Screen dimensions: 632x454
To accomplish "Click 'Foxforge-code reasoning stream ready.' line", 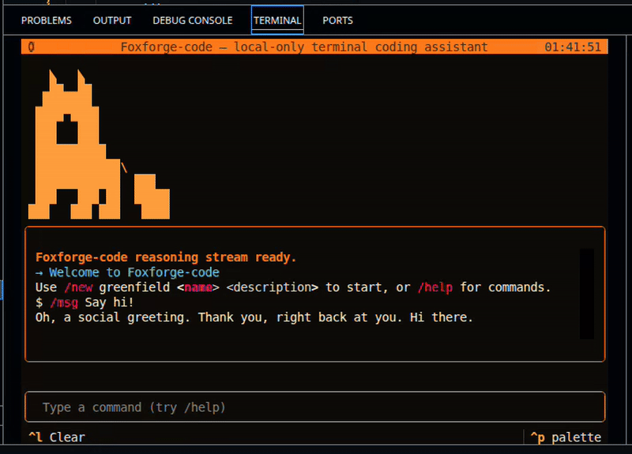I will (166, 257).
